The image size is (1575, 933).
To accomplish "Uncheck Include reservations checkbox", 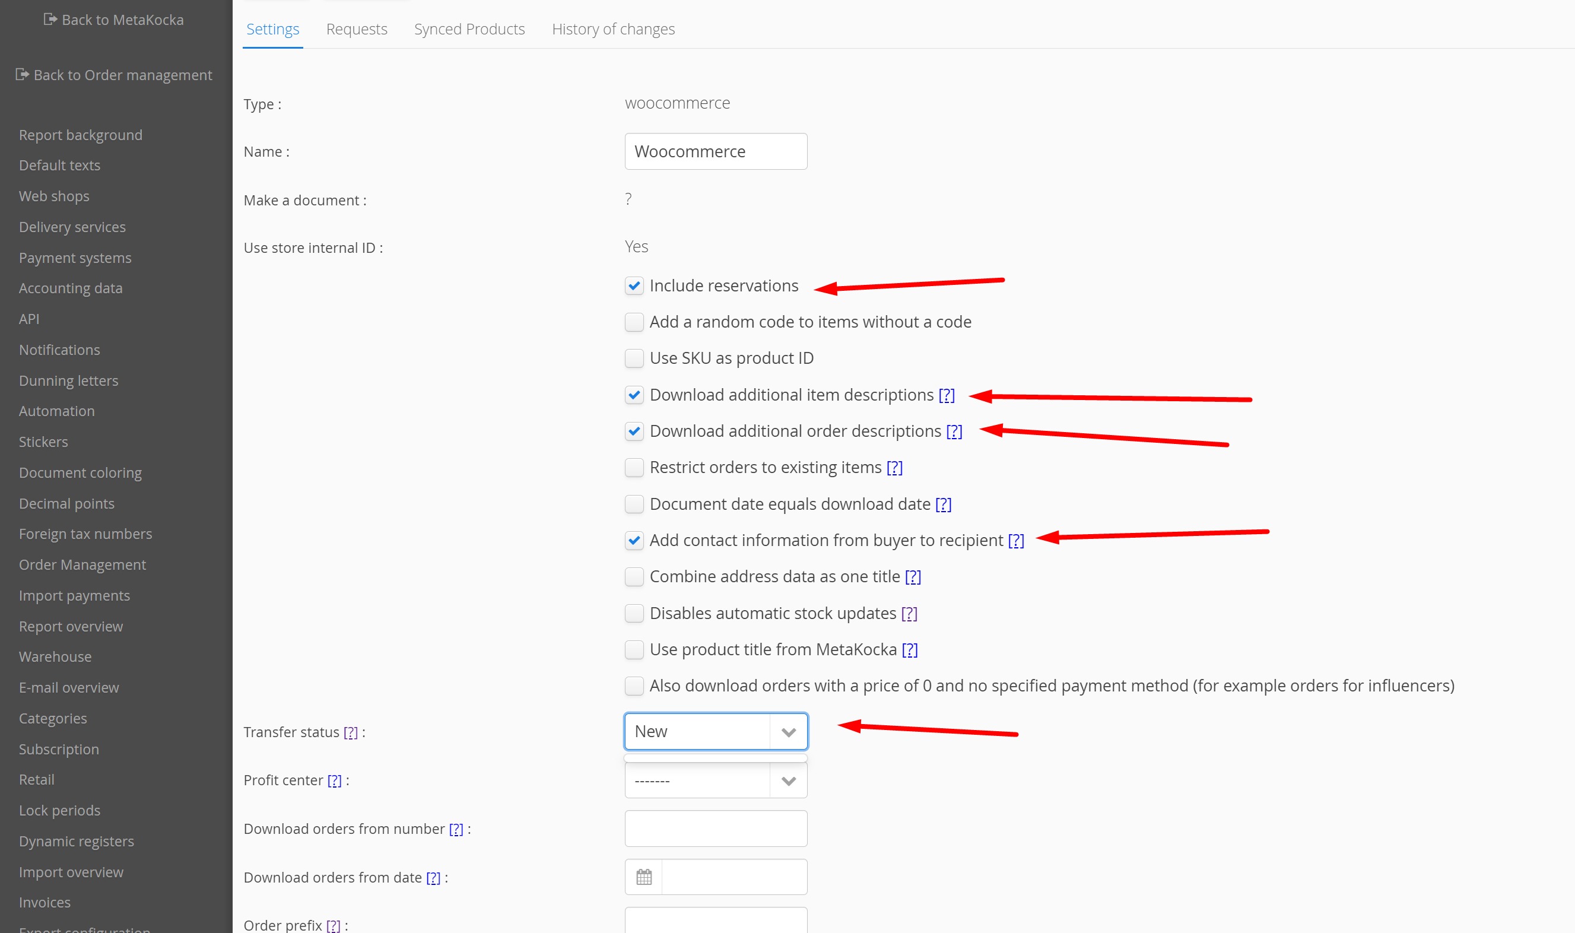I will [634, 286].
